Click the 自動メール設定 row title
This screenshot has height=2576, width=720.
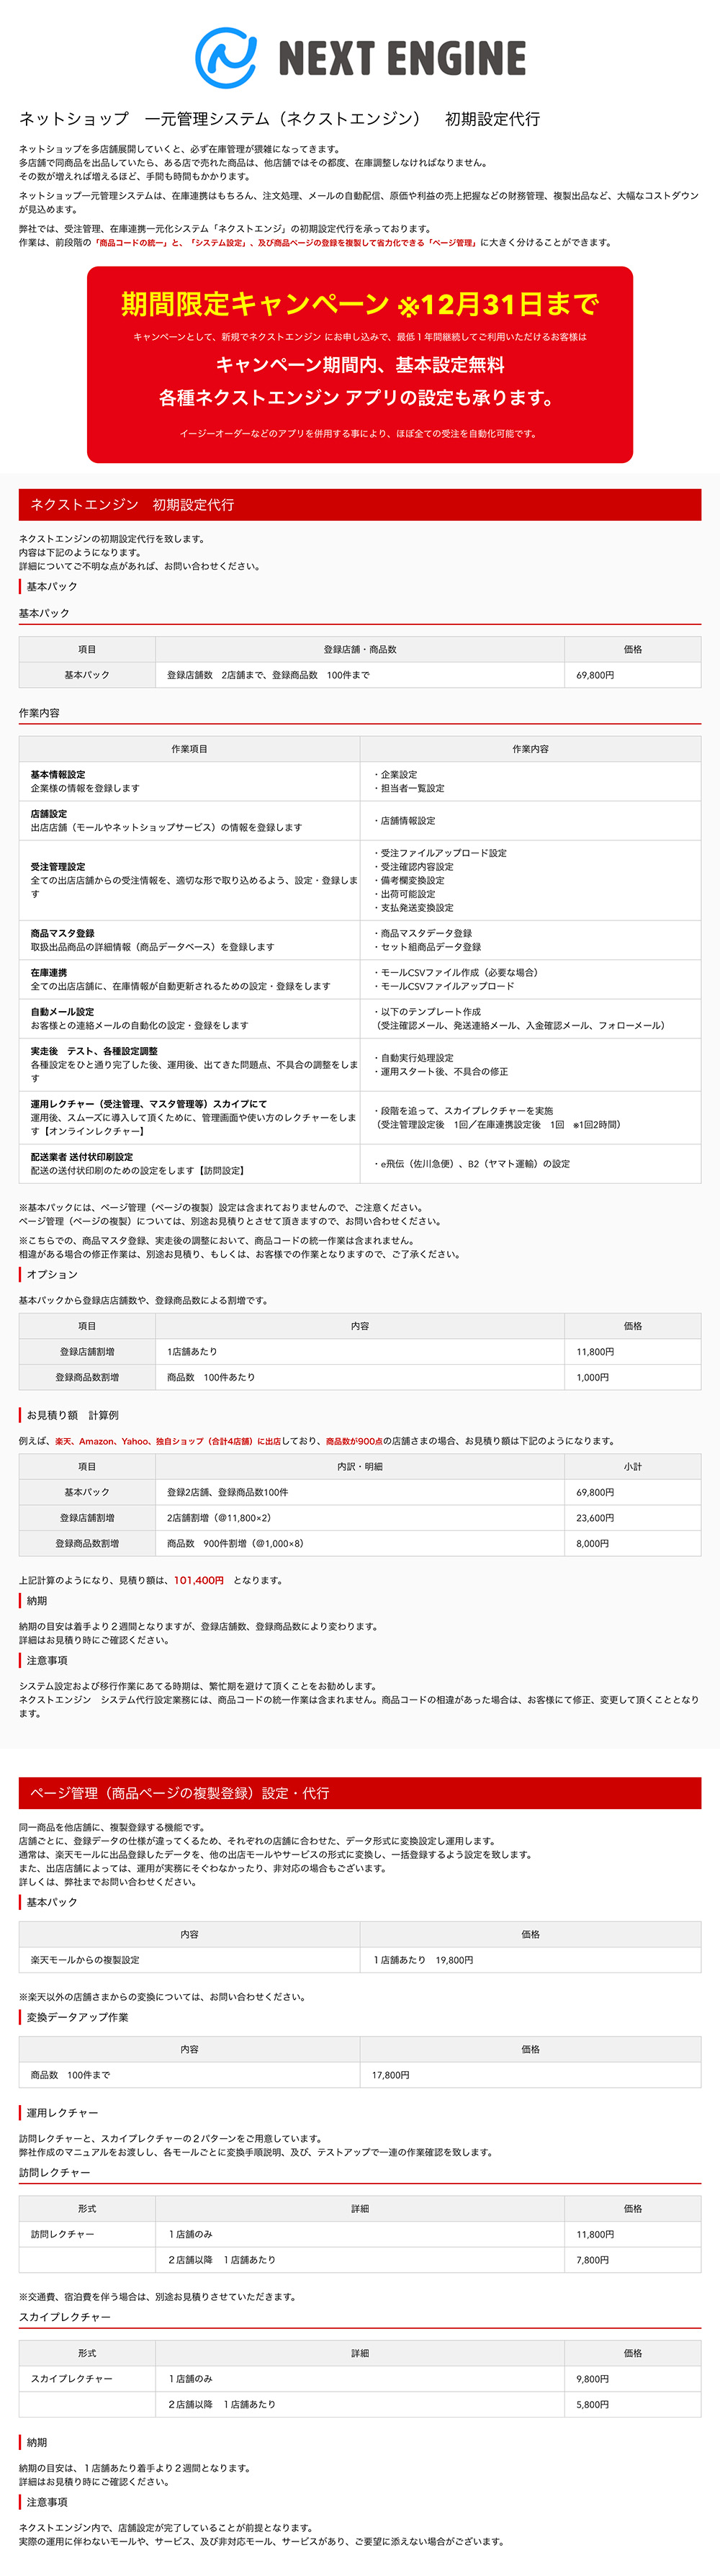click(63, 1011)
